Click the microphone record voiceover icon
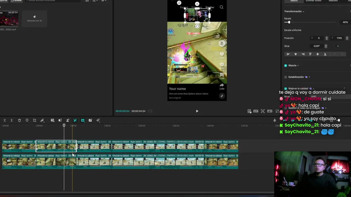 [x=274, y=120]
